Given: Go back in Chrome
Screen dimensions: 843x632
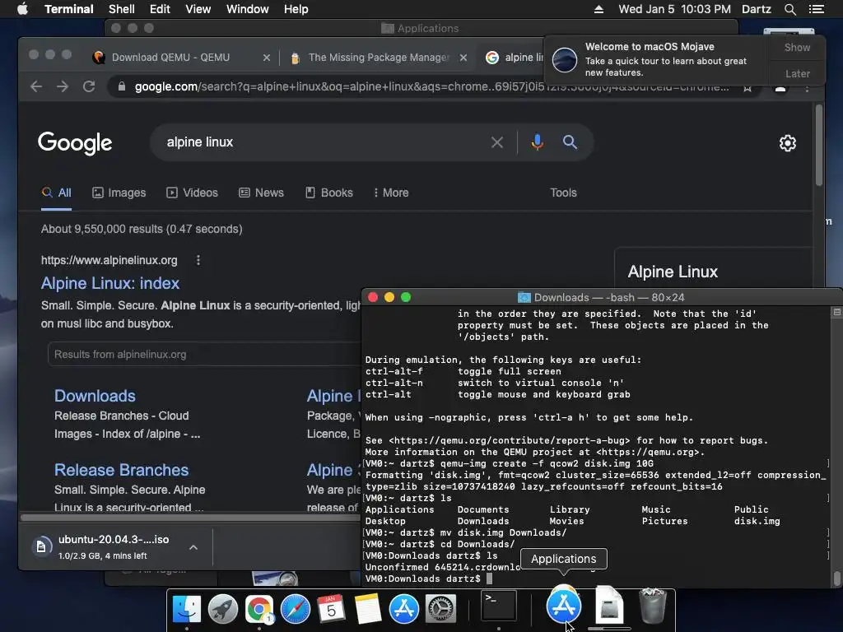Looking at the screenshot, I should 36,86.
